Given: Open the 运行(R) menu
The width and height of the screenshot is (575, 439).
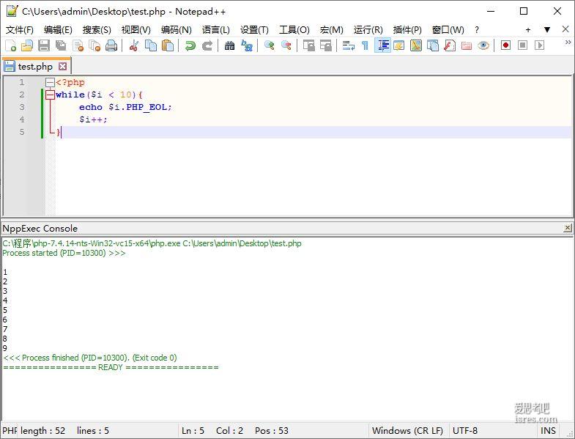Looking at the screenshot, I should click(x=368, y=30).
